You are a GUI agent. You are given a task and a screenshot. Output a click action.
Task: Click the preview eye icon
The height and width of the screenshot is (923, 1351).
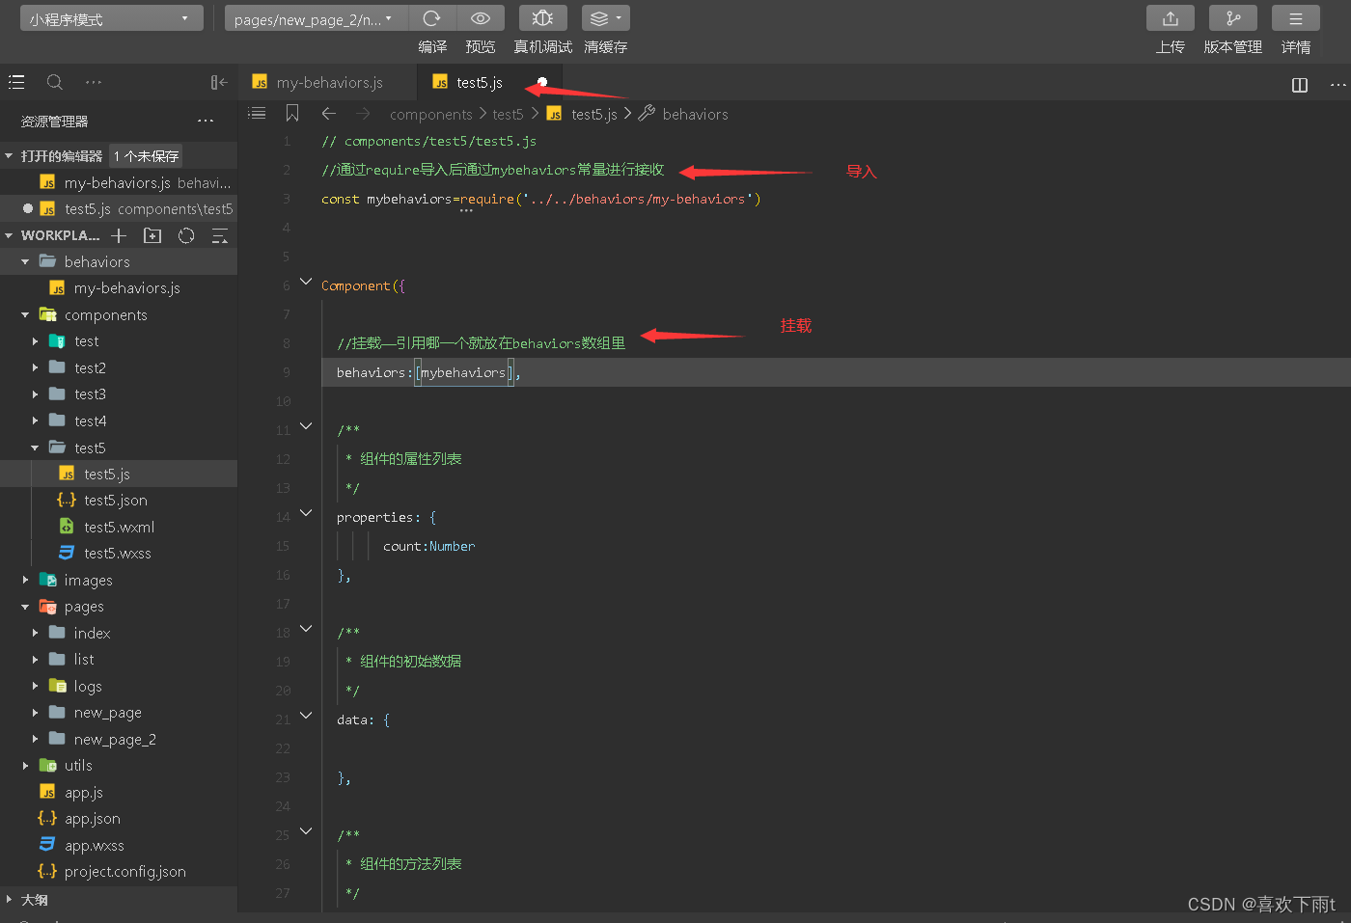tap(480, 18)
